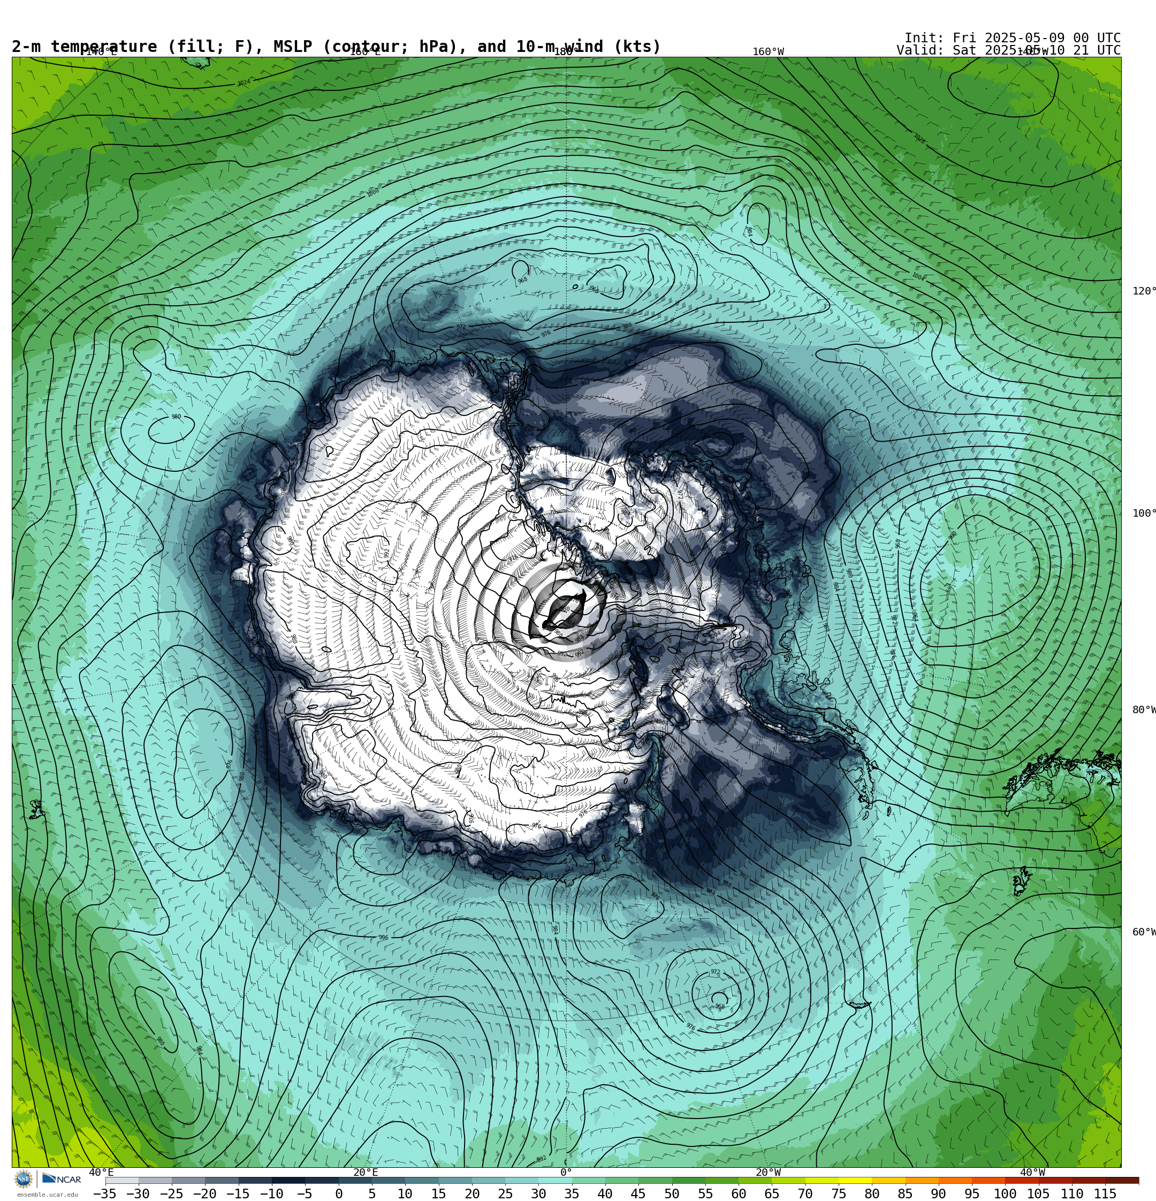Click the aqua swatch between 30 and 35

(x=555, y=1180)
